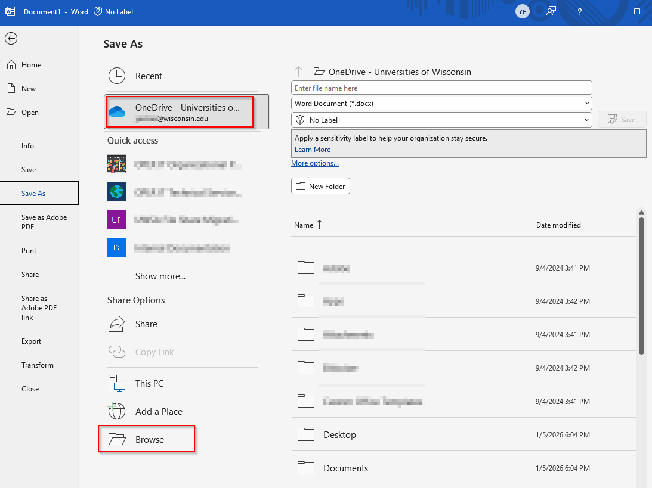Expand the No Label sensitivity dropdown
The image size is (652, 488).
click(x=587, y=120)
